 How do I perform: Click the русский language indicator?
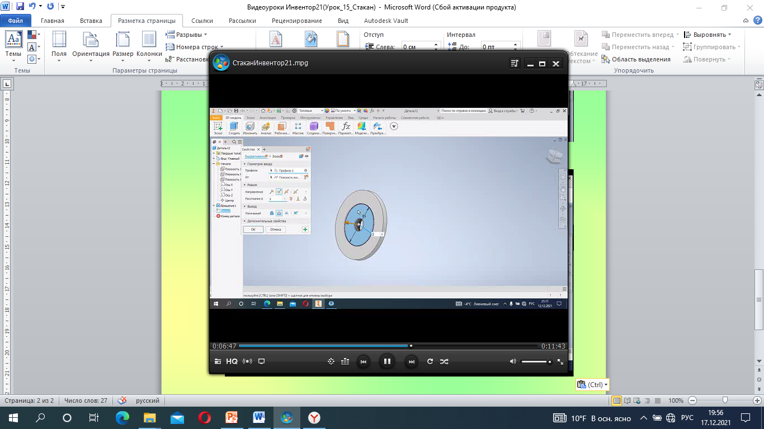148,401
